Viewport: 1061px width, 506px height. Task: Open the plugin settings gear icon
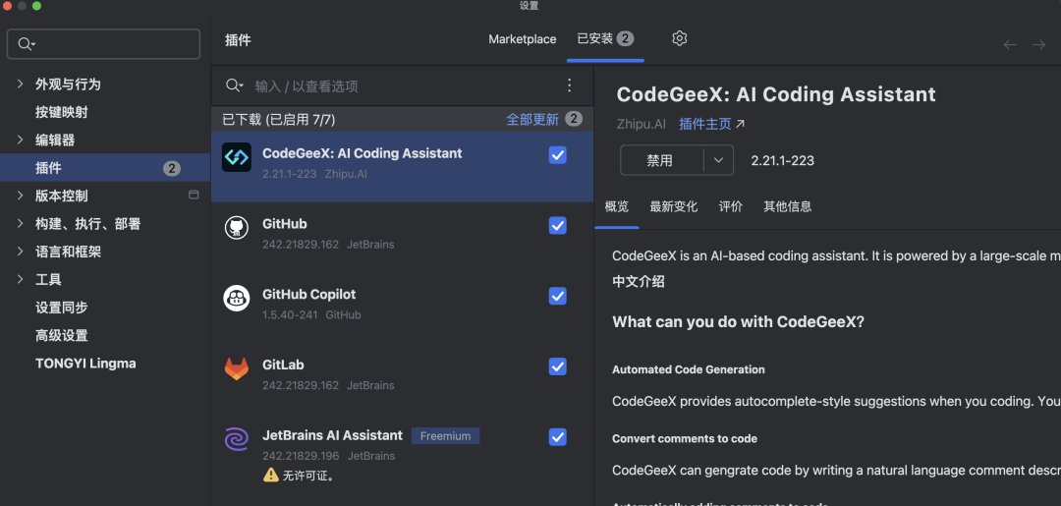pos(680,38)
